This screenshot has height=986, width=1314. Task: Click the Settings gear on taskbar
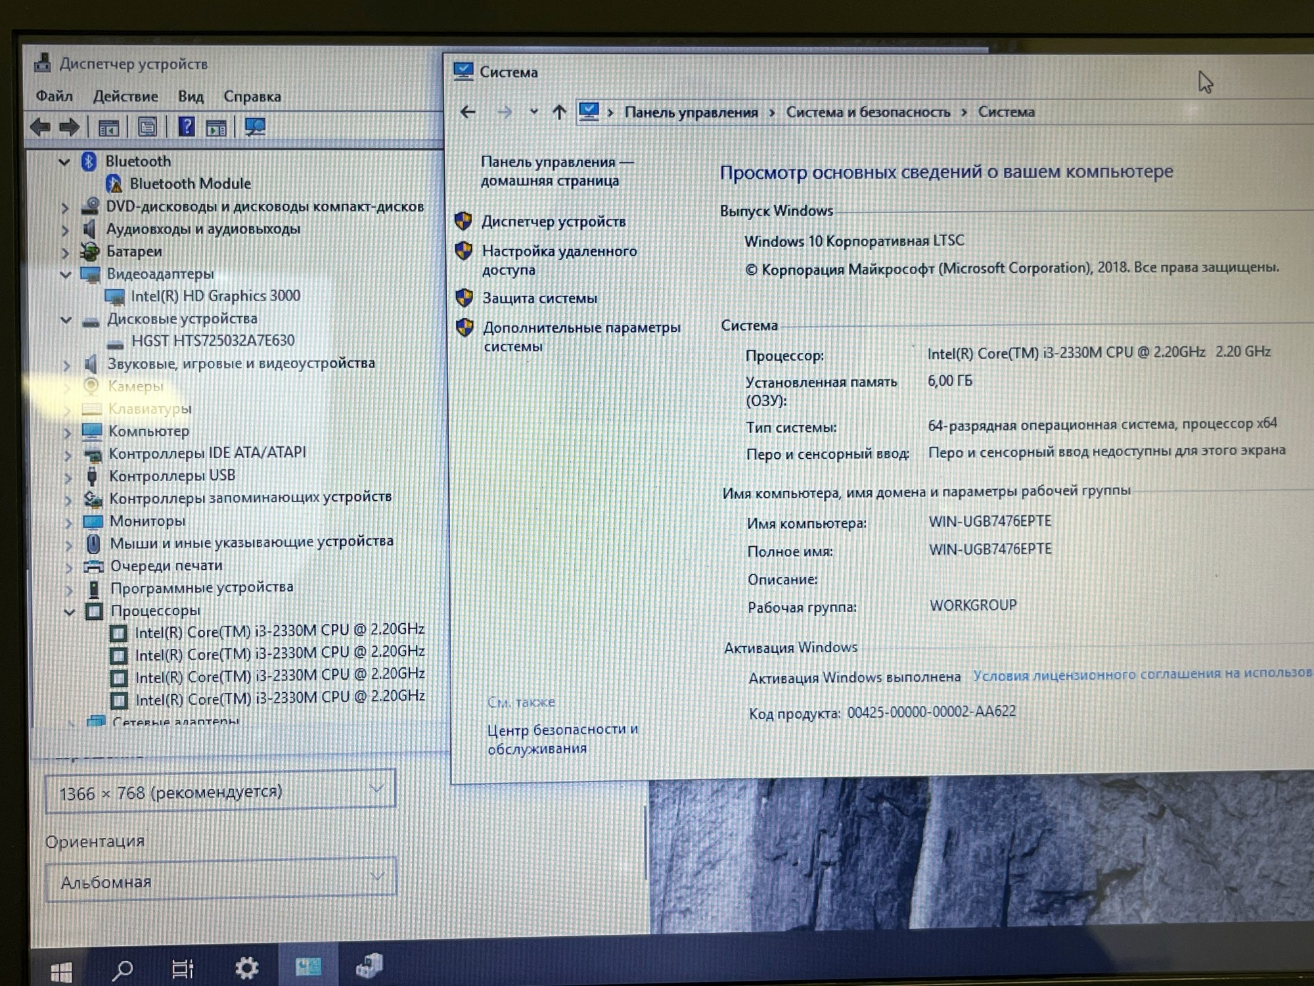[247, 968]
